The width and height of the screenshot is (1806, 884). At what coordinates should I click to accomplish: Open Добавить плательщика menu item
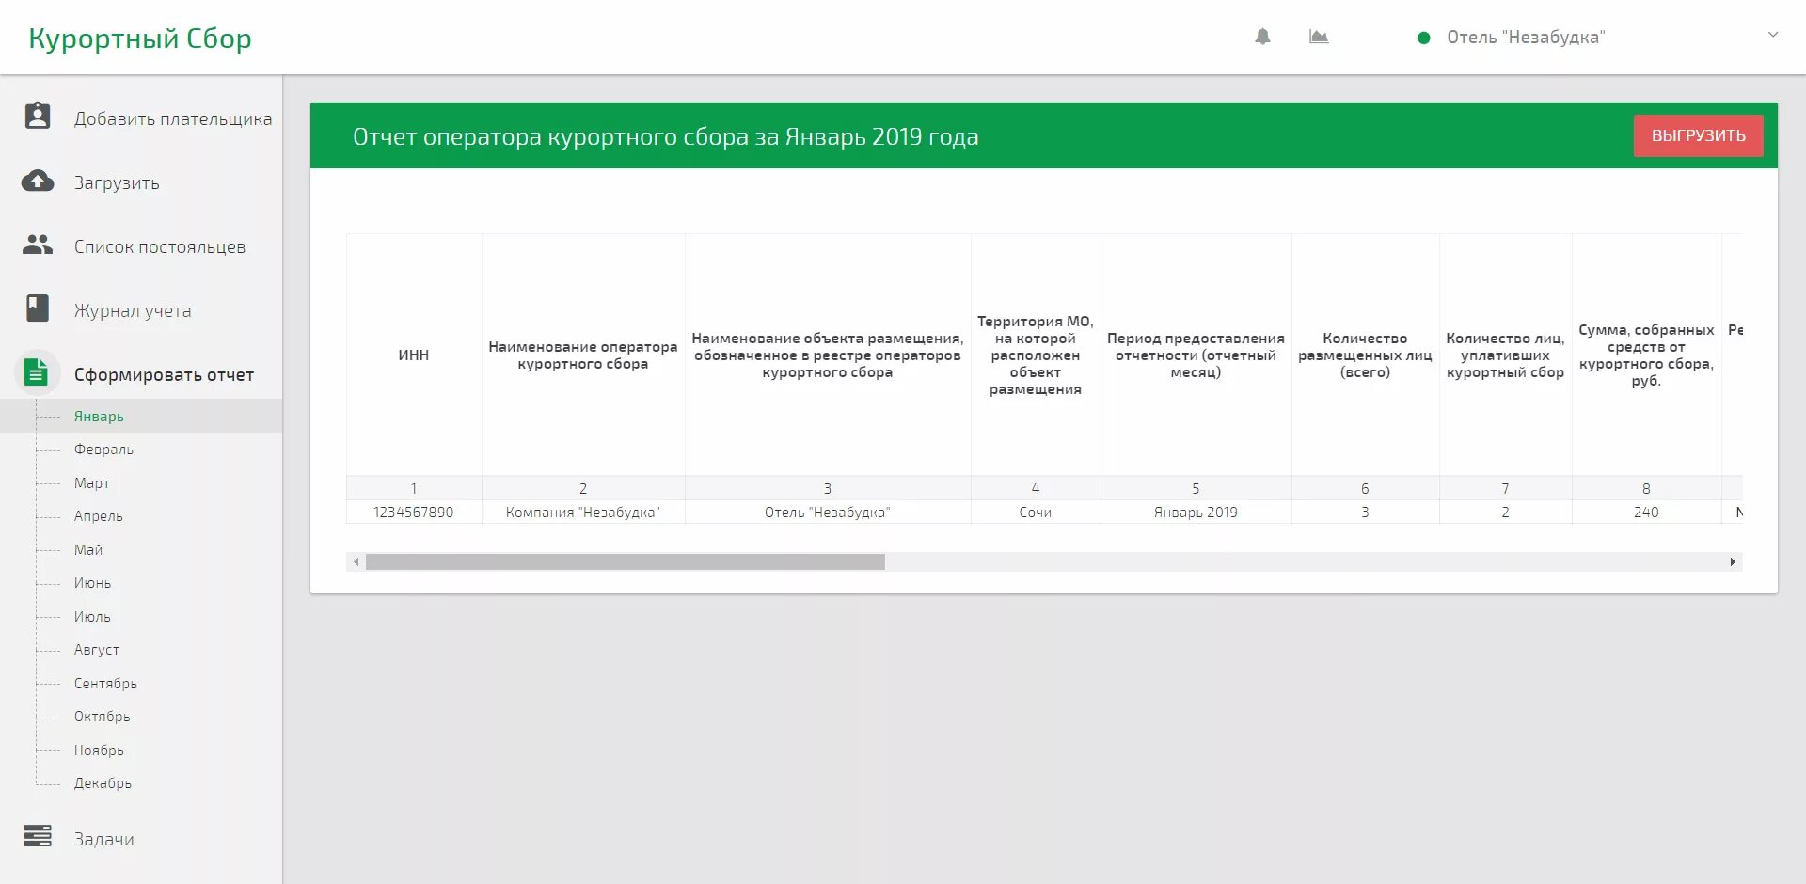tap(173, 118)
